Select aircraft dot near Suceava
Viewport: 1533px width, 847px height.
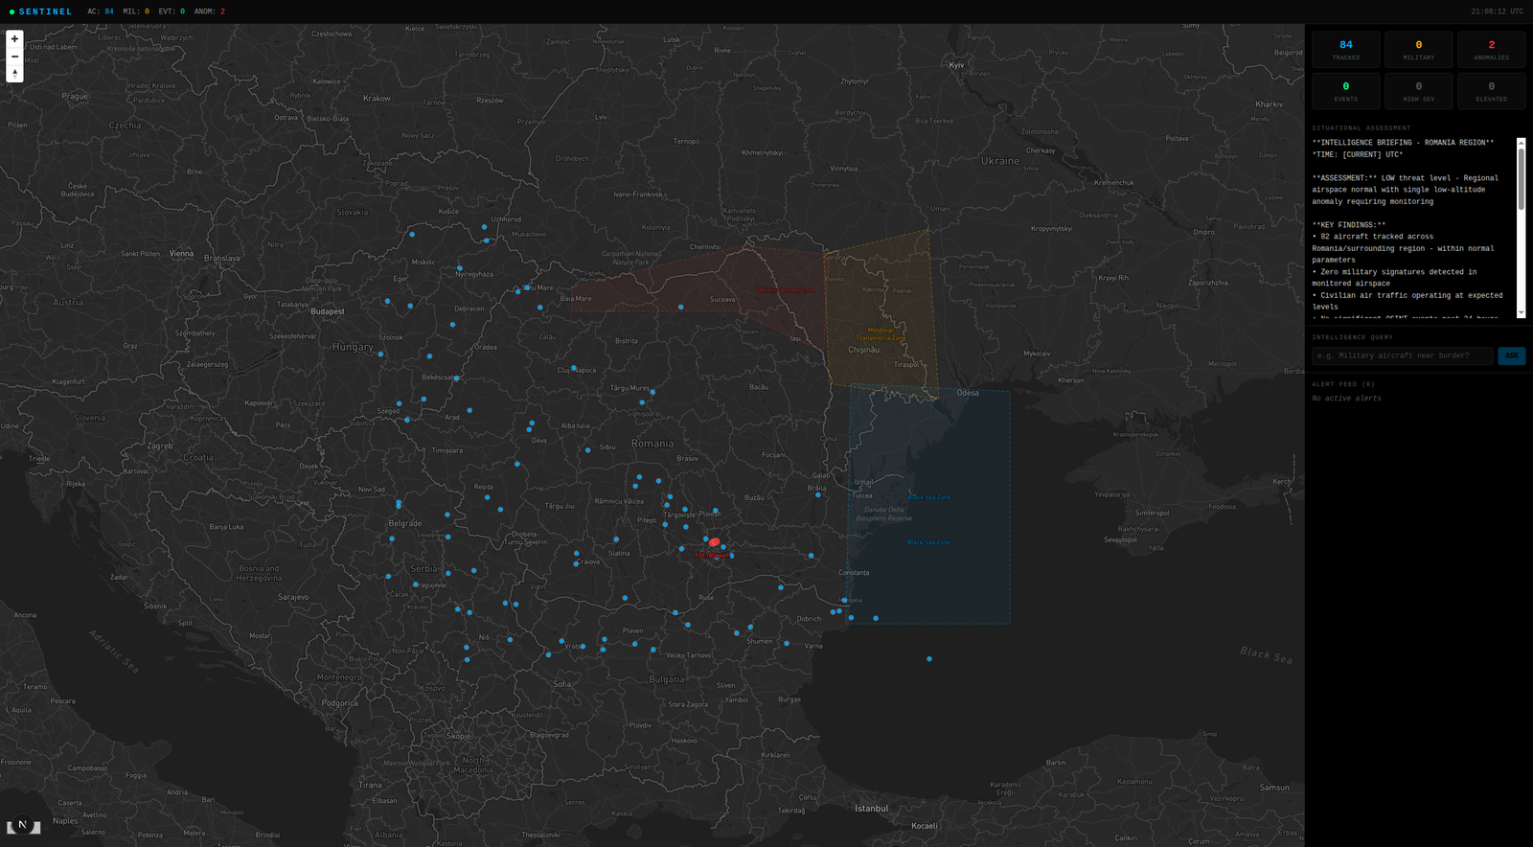(x=681, y=308)
